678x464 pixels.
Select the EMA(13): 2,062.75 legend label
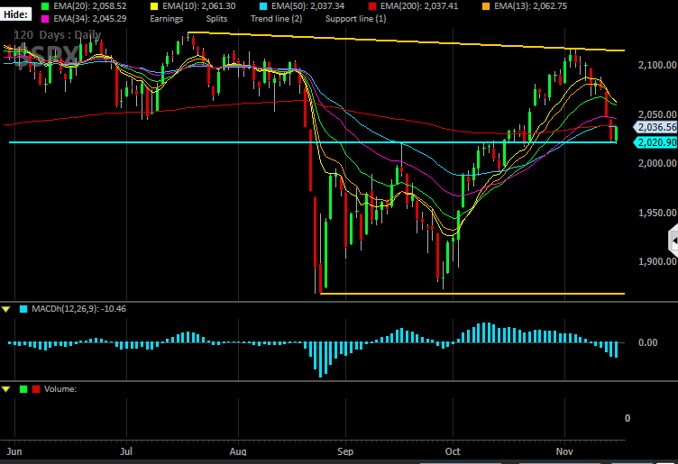530,6
